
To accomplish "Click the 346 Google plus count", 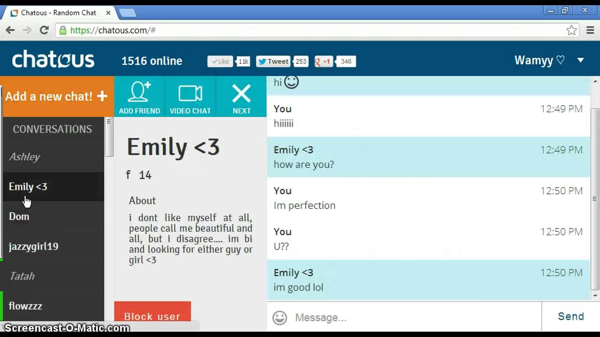I will 346,61.
